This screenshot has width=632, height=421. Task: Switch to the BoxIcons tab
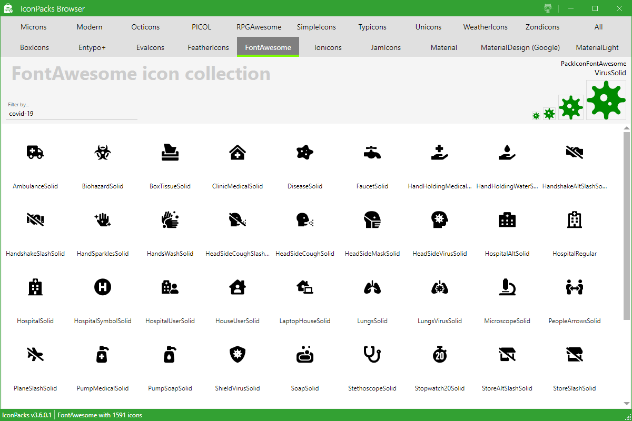[x=34, y=47]
